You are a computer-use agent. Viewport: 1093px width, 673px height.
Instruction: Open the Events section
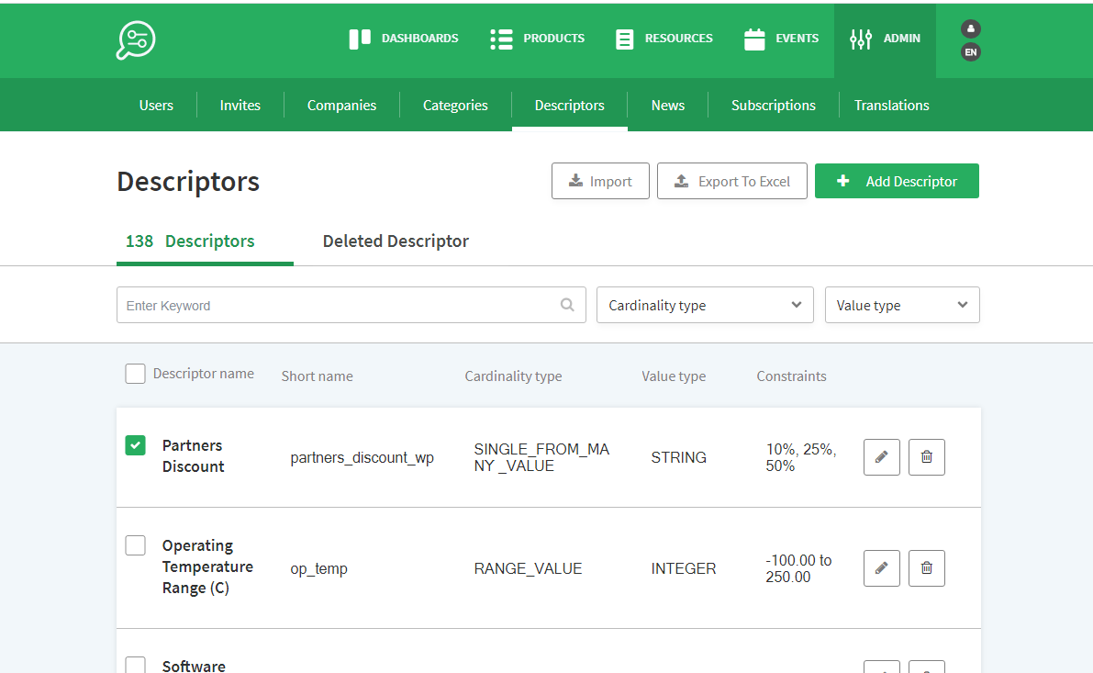pyautogui.click(x=781, y=39)
